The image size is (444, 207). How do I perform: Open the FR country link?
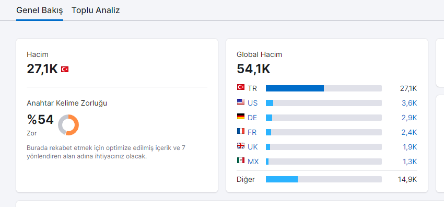252,133
